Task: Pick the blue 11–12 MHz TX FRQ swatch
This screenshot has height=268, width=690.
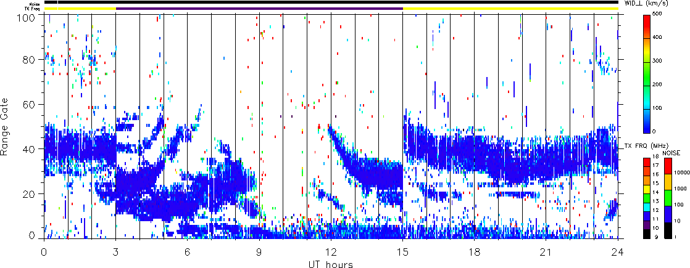Action: coord(647,217)
